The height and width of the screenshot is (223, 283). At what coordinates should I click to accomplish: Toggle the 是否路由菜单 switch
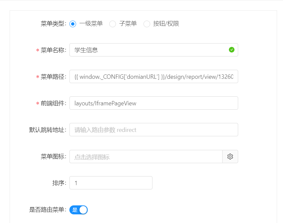[78, 210]
